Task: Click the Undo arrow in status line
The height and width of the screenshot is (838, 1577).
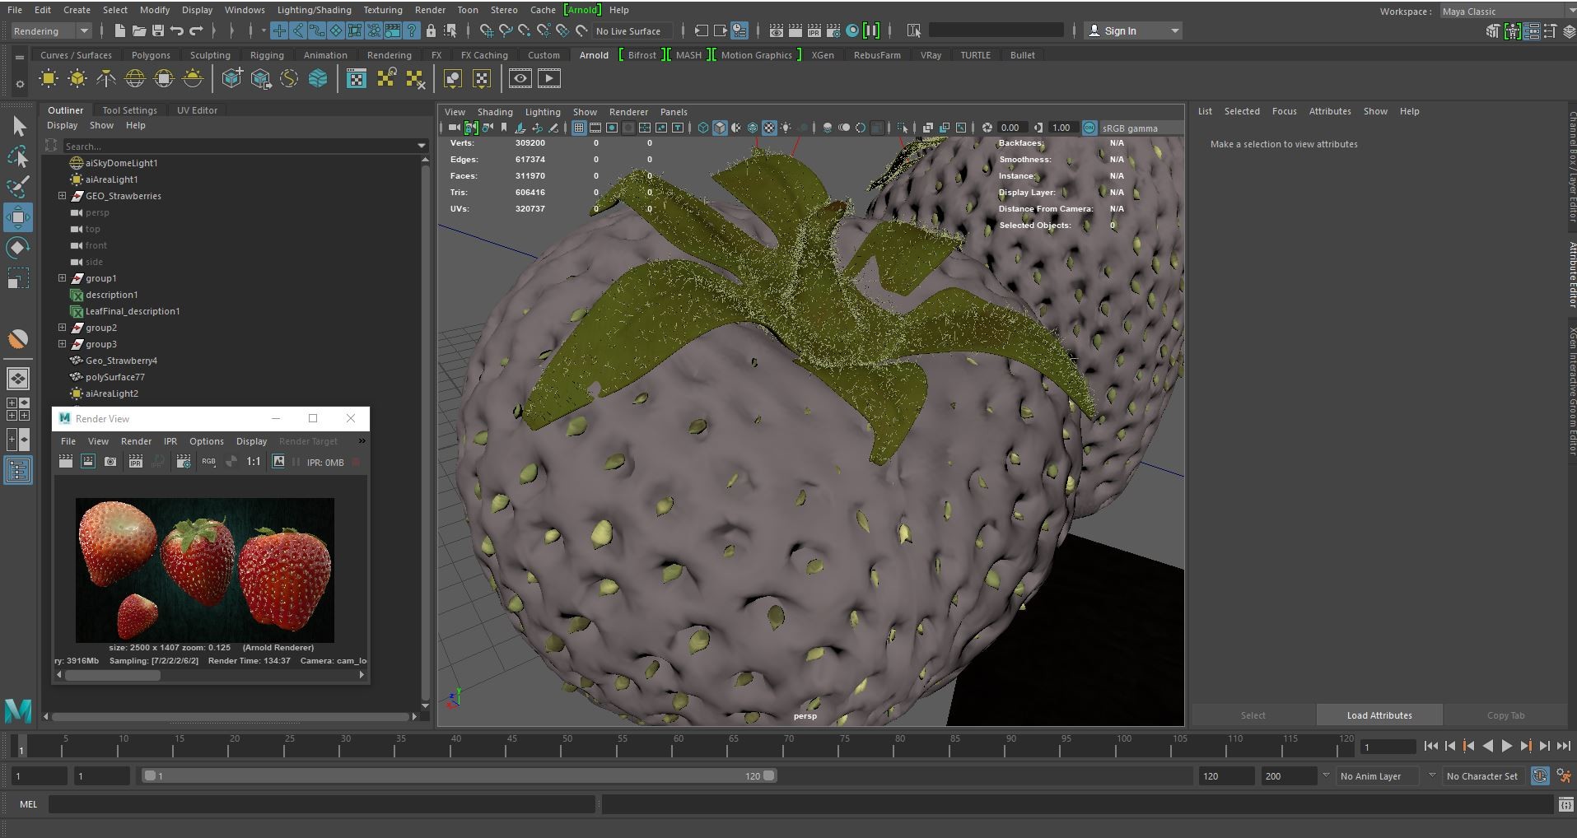Action: click(x=177, y=31)
